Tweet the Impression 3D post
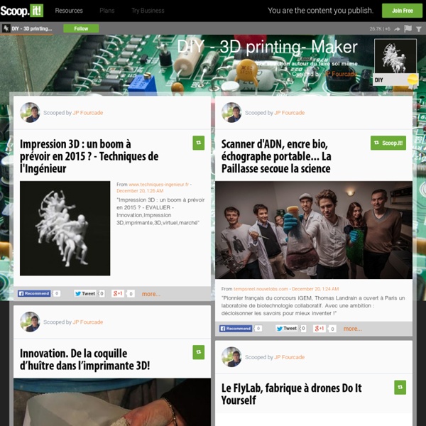The height and width of the screenshot is (426, 426). coord(85,293)
